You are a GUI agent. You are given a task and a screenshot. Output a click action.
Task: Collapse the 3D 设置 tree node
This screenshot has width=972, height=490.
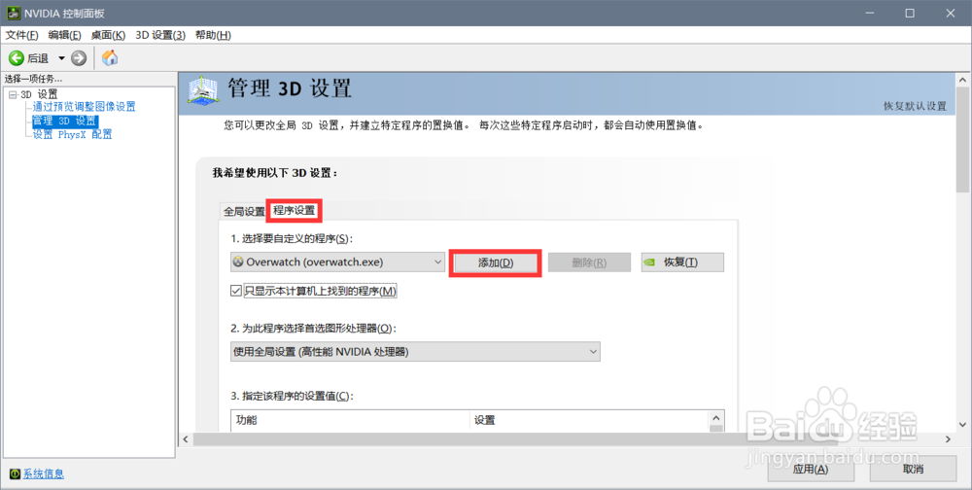[13, 94]
